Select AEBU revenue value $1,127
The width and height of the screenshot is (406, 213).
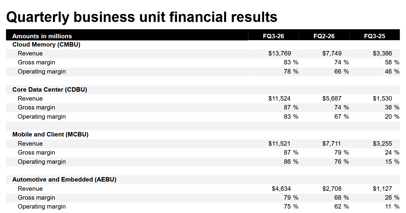click(x=382, y=189)
